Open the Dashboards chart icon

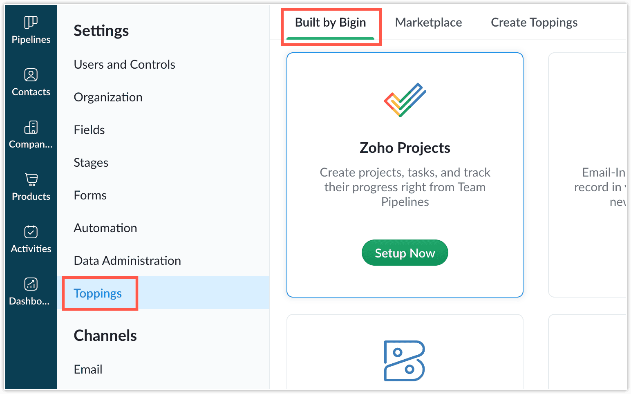coord(31,284)
